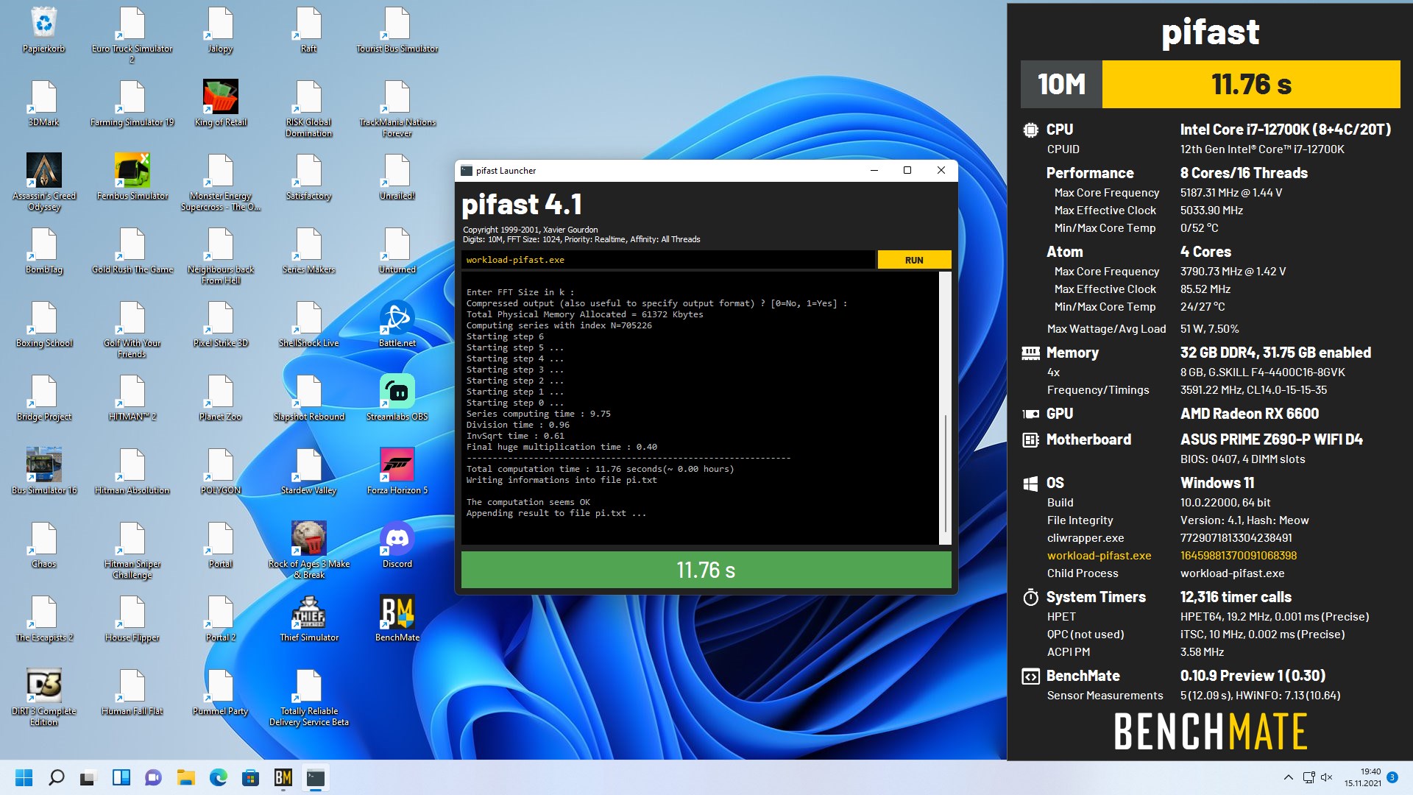Click the green 11.76 s result bar

coord(706,570)
